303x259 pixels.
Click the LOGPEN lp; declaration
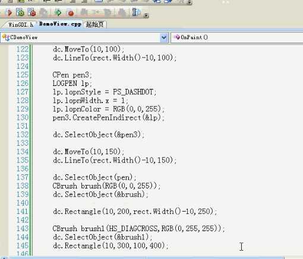pos(72,84)
